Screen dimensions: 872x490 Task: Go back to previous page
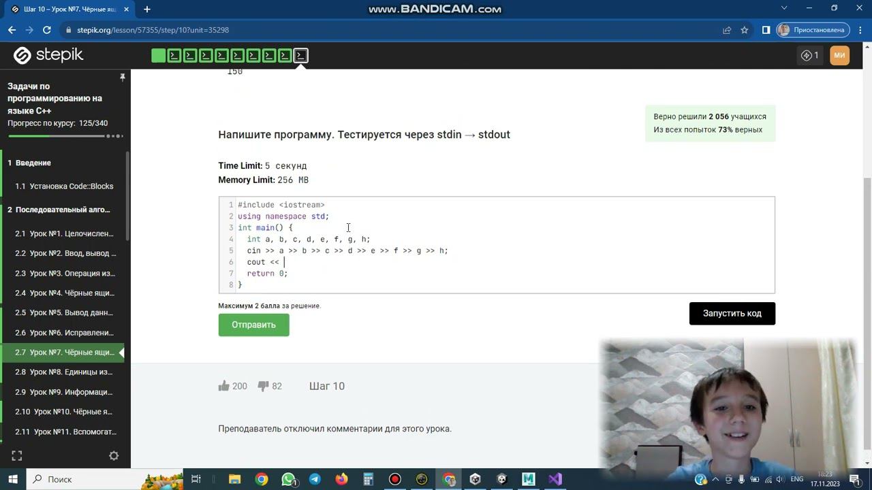pyautogui.click(x=12, y=30)
